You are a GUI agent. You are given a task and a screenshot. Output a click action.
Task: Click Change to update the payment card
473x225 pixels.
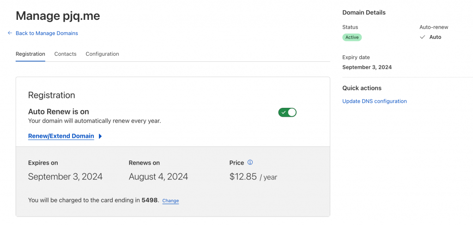tap(170, 201)
